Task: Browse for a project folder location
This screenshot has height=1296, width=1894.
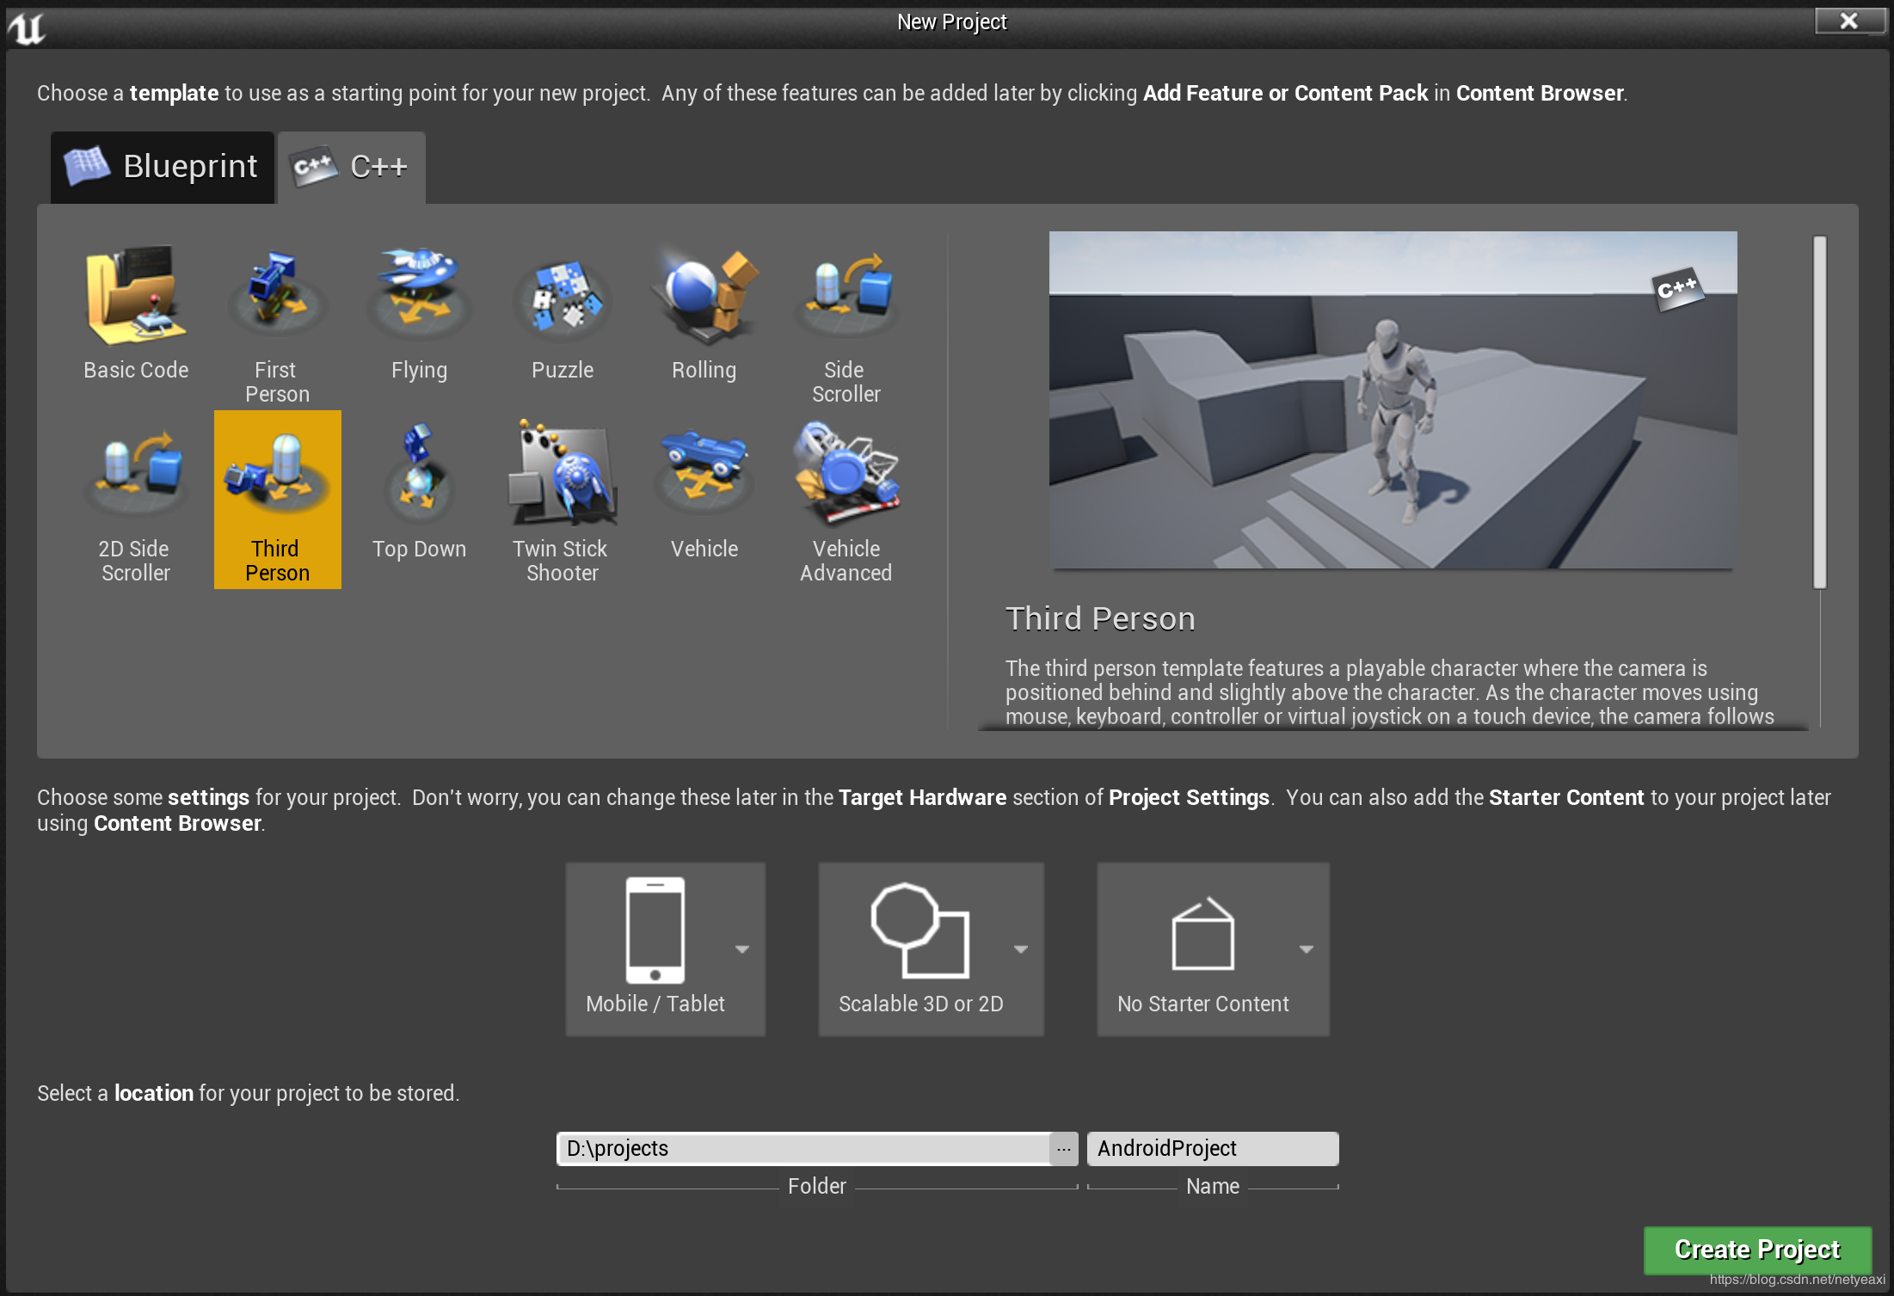Action: click(1064, 1148)
